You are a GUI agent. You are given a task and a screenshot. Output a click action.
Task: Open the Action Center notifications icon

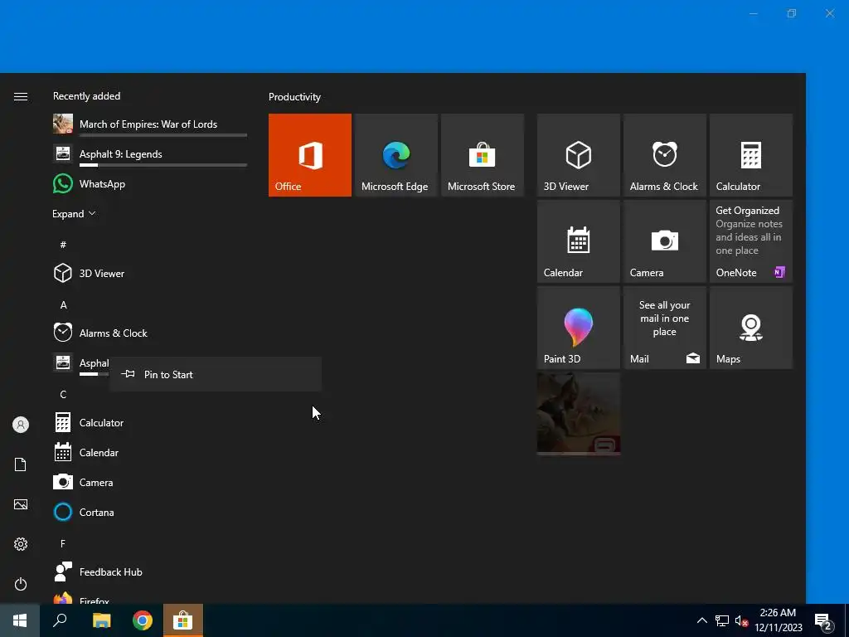tap(823, 620)
